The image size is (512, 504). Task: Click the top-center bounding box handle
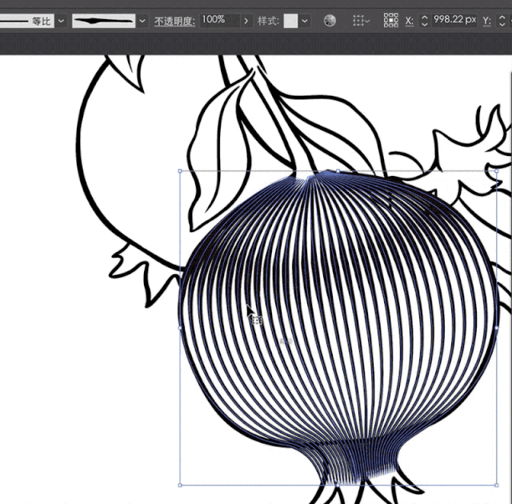338,171
